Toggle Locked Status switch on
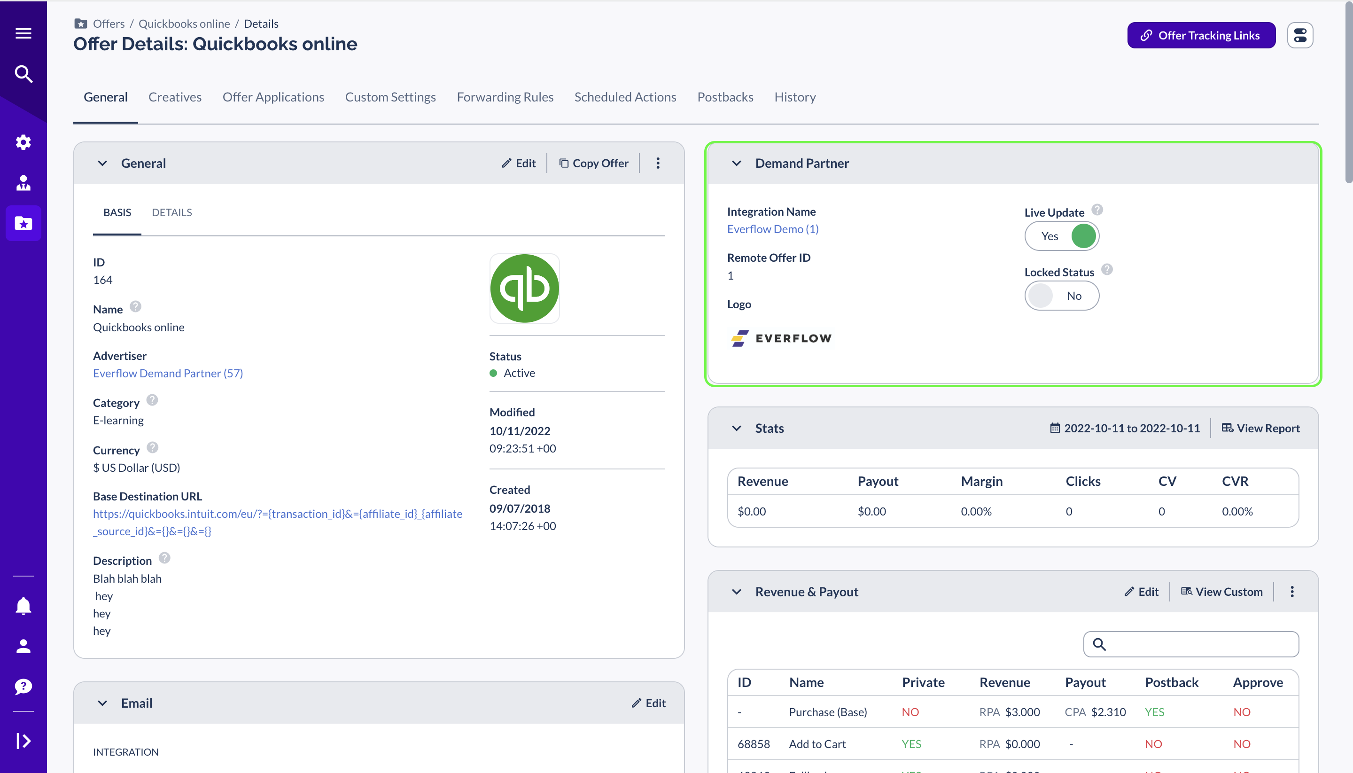1353x773 pixels. click(x=1062, y=296)
